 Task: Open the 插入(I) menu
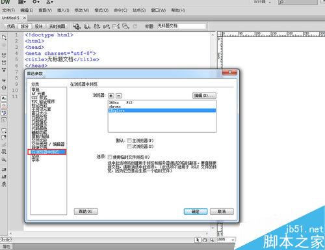click(63, 10)
